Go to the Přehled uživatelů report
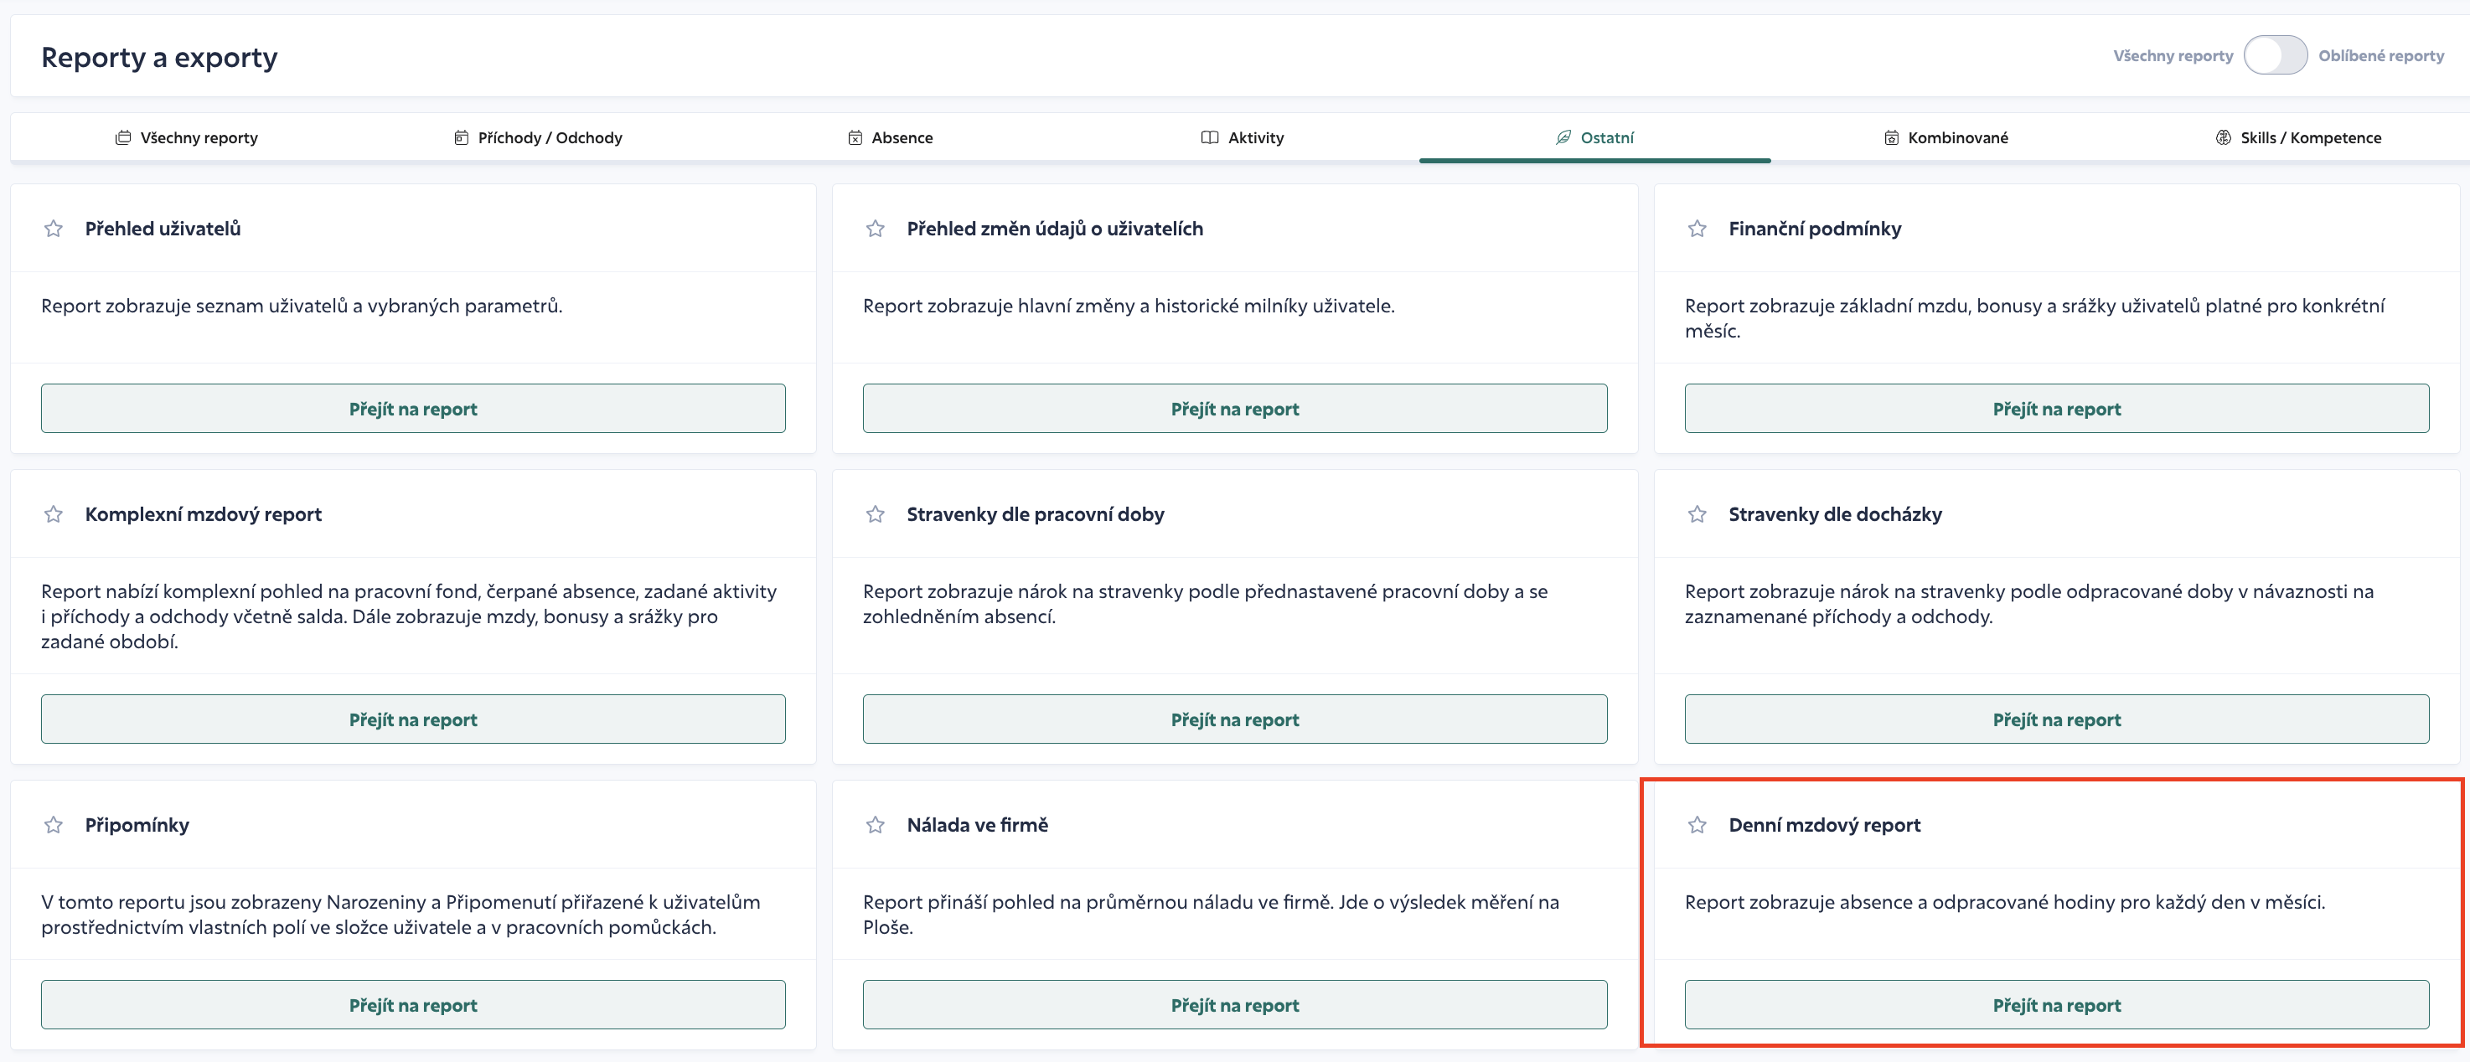Viewport: 2470px width, 1062px height. (413, 409)
